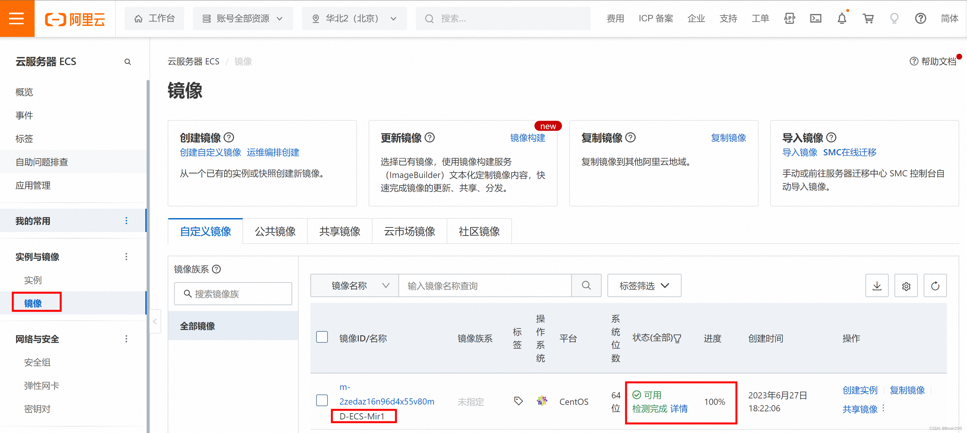Click the 创建自定义镜像 link
967x433 pixels.
pyautogui.click(x=210, y=152)
